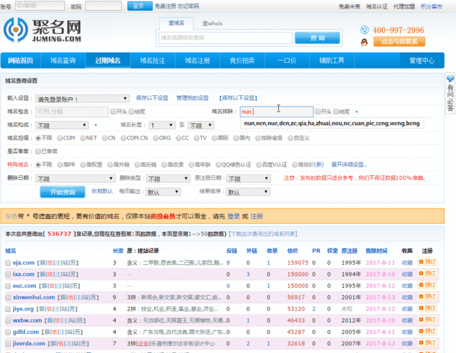This screenshot has width=456, height=353.
Task: Click the plus icon beside 域名构成 dropdown
Action: (96, 125)
